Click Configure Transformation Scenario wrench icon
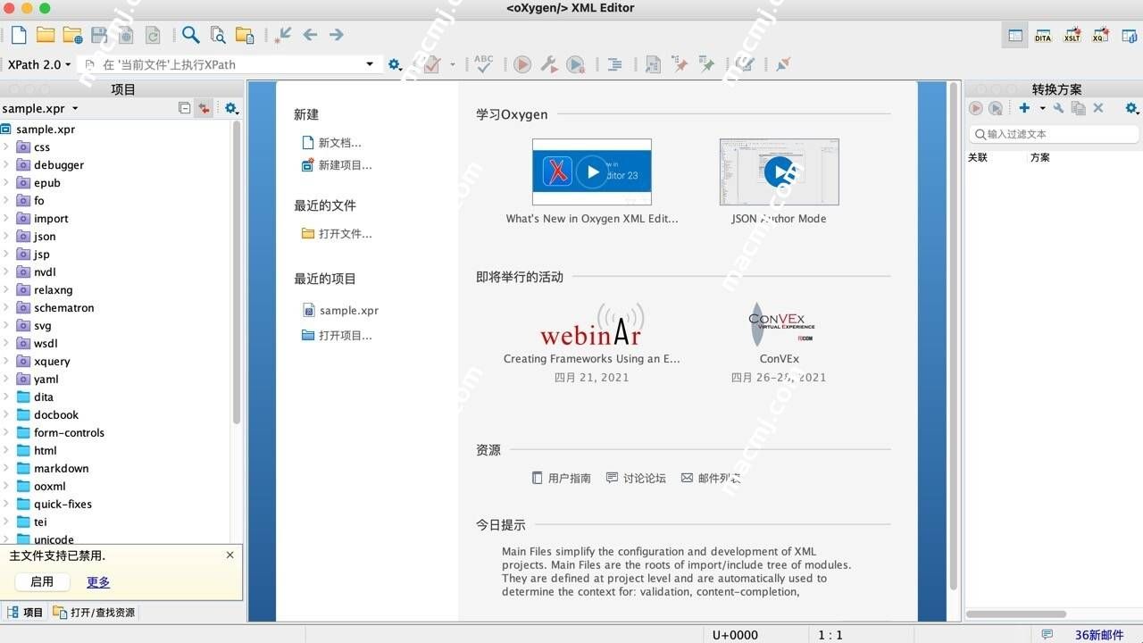The height and width of the screenshot is (643, 1143). 549,64
